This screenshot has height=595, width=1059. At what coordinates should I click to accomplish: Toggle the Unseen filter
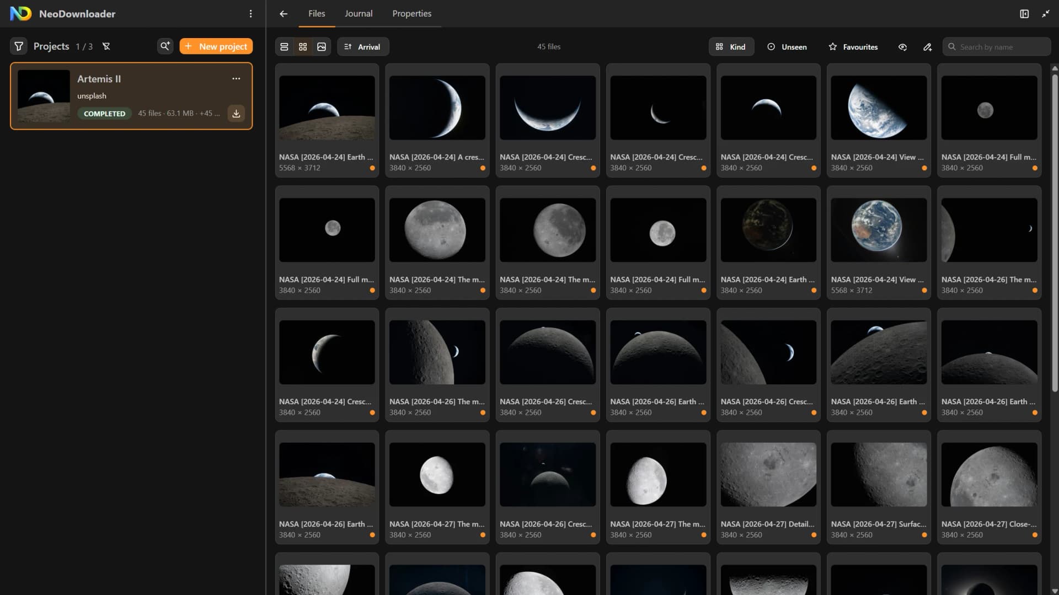pyautogui.click(x=787, y=47)
